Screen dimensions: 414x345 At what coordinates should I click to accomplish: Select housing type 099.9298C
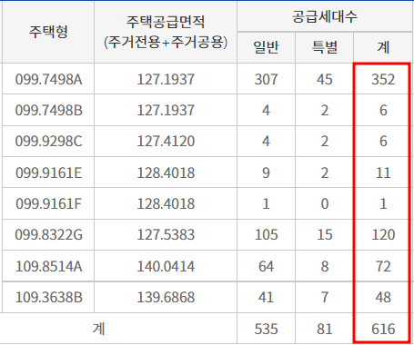[x=48, y=142]
